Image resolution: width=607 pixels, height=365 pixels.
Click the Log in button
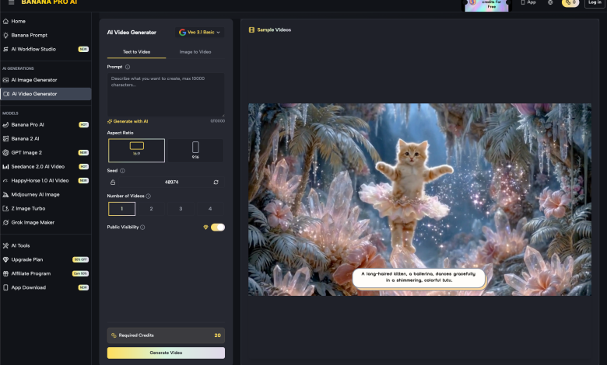pyautogui.click(x=595, y=2)
